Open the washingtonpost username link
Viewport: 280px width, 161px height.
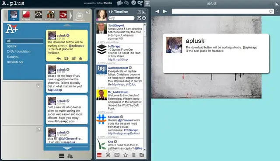coord(118,68)
